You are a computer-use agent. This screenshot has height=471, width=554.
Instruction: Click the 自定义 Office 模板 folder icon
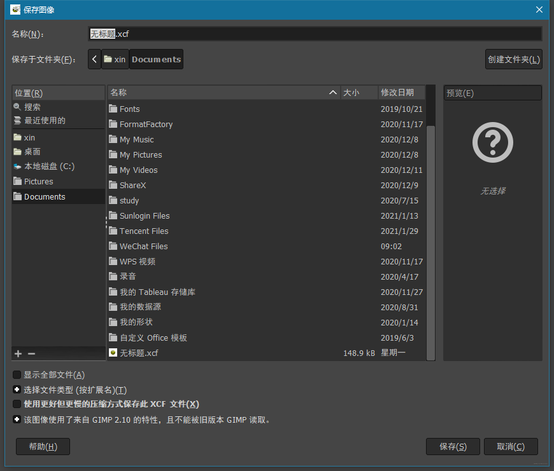pyautogui.click(x=113, y=338)
